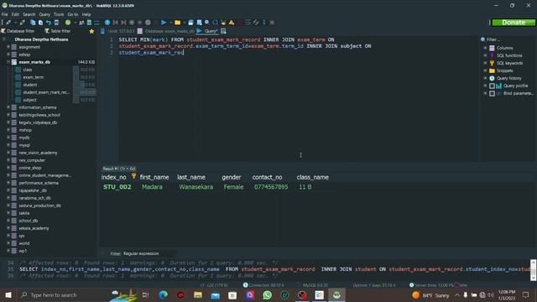
Task: Open the run query dropdown arrow
Action: pyautogui.click(x=170, y=23)
